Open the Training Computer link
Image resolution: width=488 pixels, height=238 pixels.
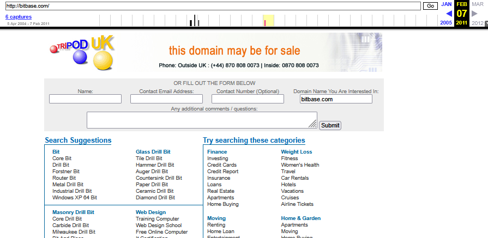click(x=158, y=219)
